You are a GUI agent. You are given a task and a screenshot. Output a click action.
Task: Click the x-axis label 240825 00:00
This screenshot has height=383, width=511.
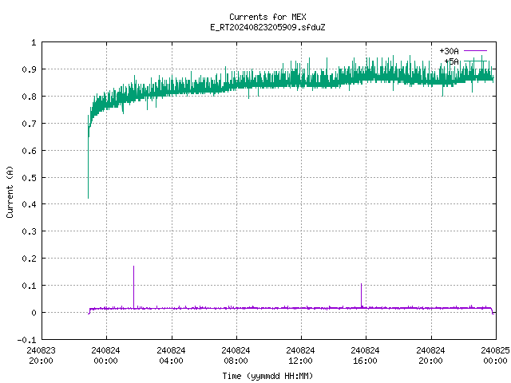click(x=495, y=355)
